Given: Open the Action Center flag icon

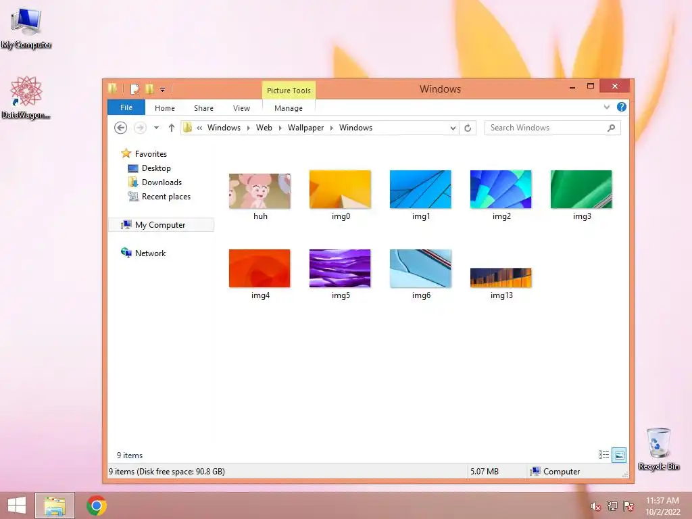Looking at the screenshot, I should tap(628, 506).
